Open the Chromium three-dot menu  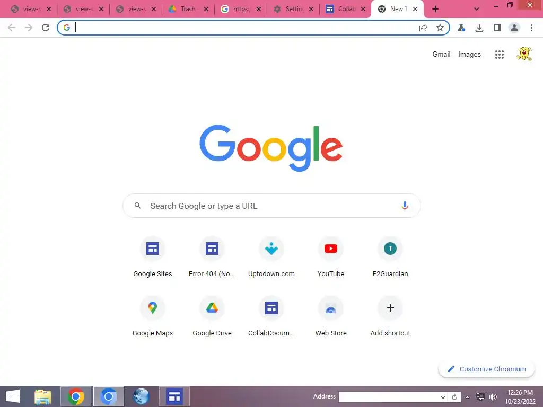tap(531, 28)
